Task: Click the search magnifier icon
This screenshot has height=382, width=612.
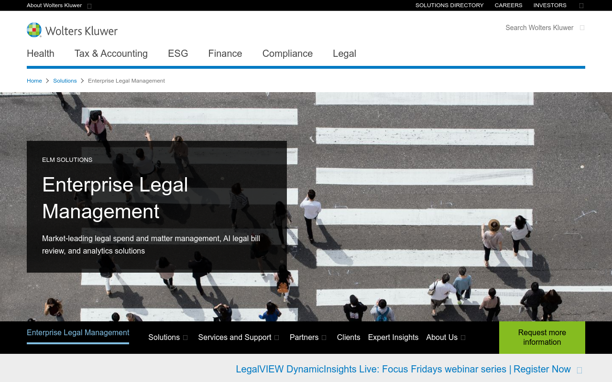Action: click(x=582, y=28)
